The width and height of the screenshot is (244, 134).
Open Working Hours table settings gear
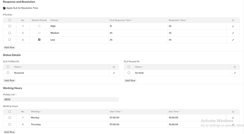pyautogui.click(x=233, y=112)
